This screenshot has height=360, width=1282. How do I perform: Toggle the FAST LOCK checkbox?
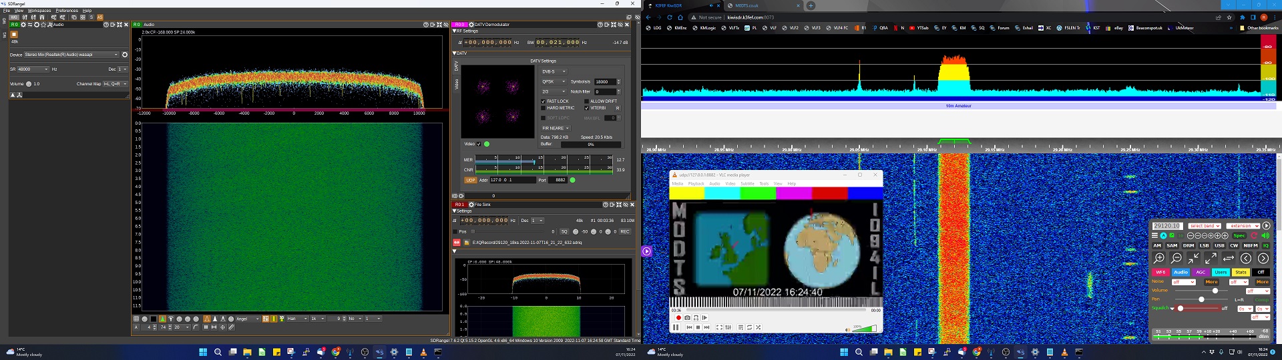(x=543, y=101)
